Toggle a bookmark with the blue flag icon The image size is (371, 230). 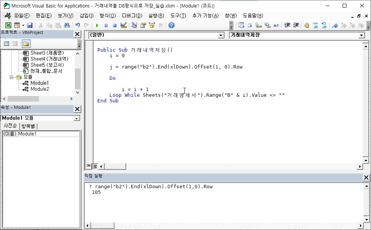pos(335,25)
